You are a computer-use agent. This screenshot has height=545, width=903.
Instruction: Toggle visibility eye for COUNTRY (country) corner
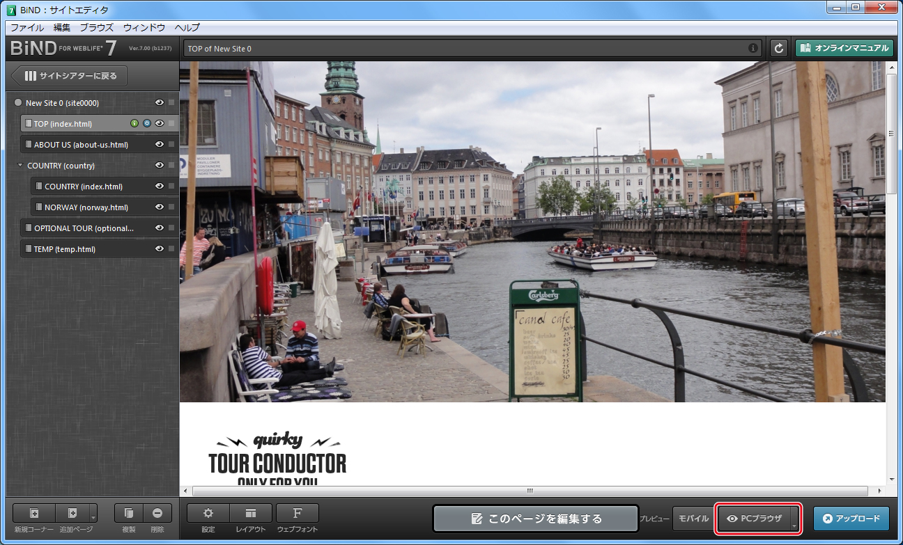coord(160,166)
